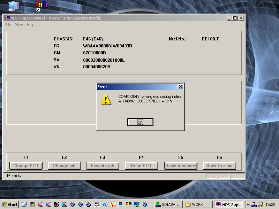This screenshot has width=279, height=209.
Task: Click the Change ECU button
Action: click(26, 166)
